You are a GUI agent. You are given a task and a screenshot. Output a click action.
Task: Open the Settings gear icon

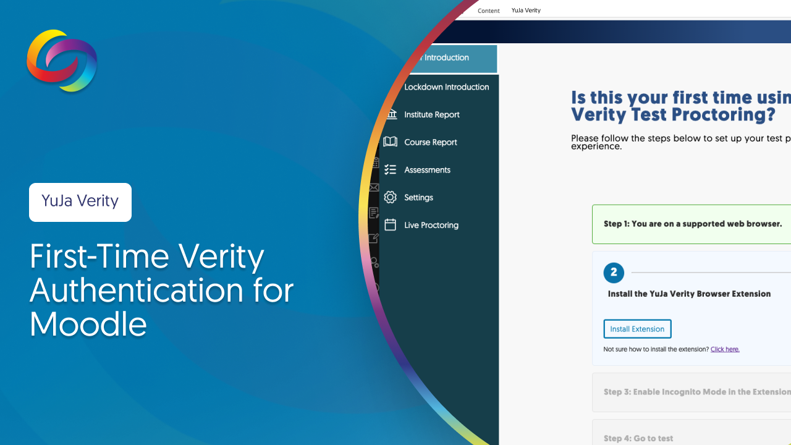[x=390, y=197]
